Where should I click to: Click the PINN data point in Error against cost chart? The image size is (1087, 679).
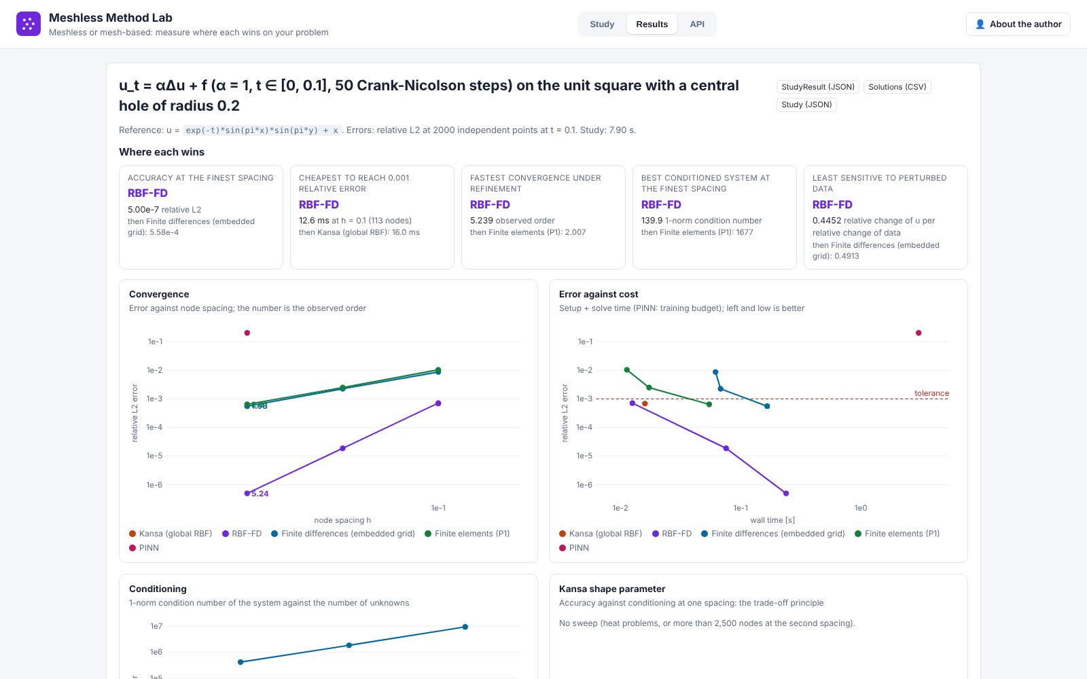919,333
